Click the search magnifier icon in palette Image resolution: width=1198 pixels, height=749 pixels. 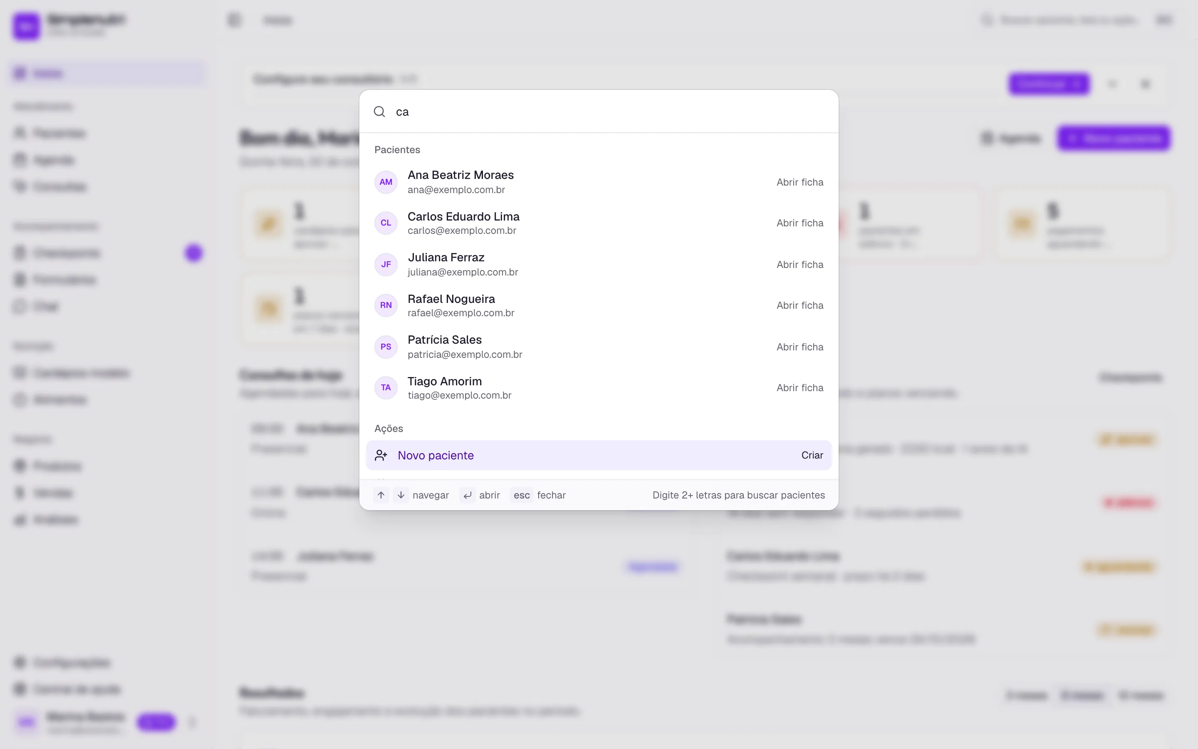tap(379, 112)
